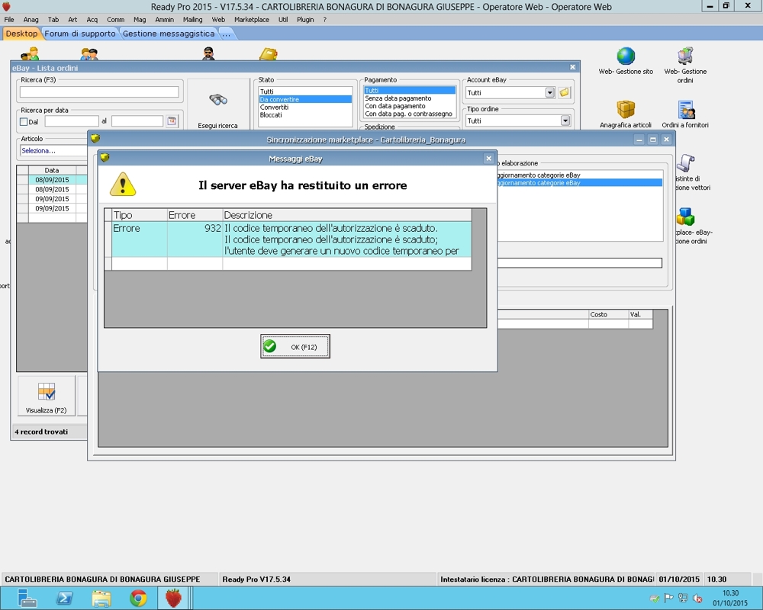Launch Google Chrome from the taskbar
Viewport: 763px width, 610px height.
[x=138, y=599]
